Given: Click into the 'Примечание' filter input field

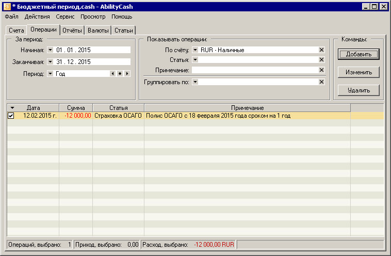Looking at the screenshot, I should pyautogui.click(x=254, y=70).
